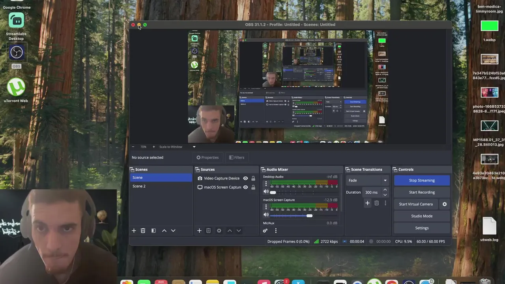Click the webcam face overlay in OBS preview

pos(211,123)
